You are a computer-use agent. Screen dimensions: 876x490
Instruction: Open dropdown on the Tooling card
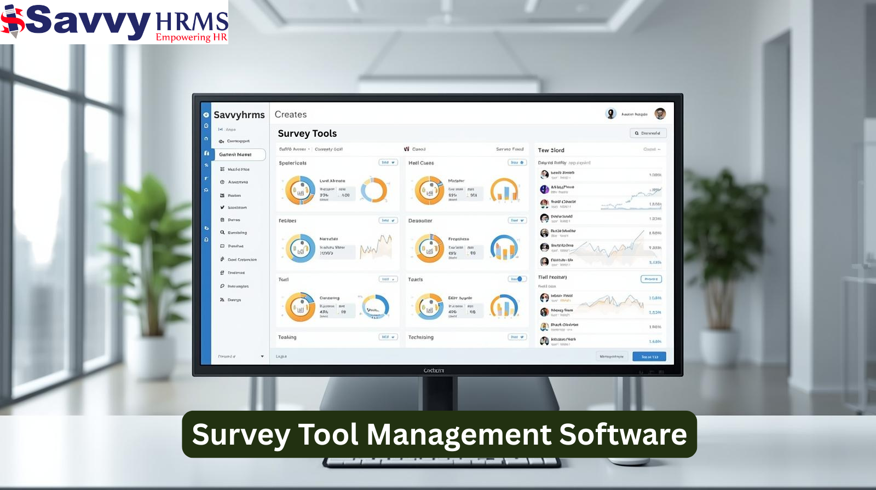click(x=388, y=337)
